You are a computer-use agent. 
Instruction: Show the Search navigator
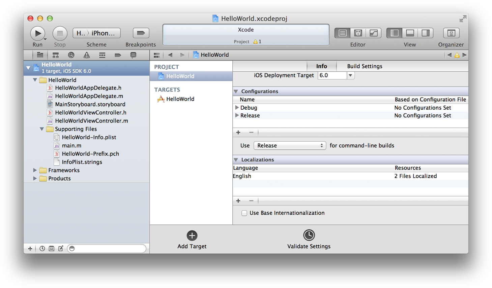click(x=71, y=55)
